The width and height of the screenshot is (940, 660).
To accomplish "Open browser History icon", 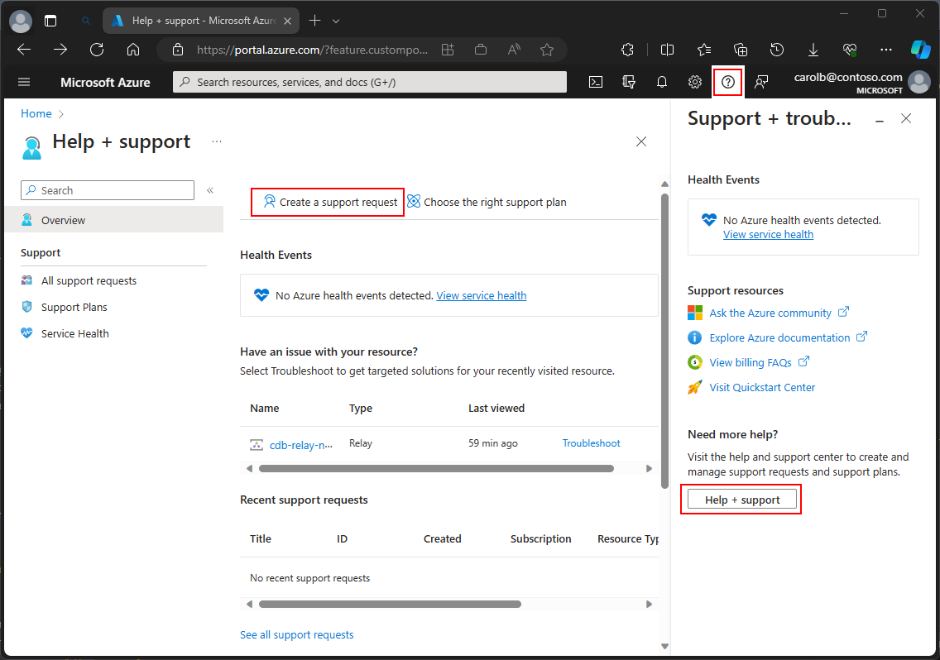I will (x=777, y=50).
